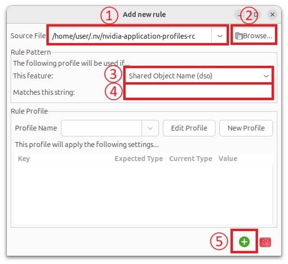Open the Shared Object Name (dso) dropdown
Image resolution: width=288 pixels, height=264 pixels.
(x=199, y=76)
